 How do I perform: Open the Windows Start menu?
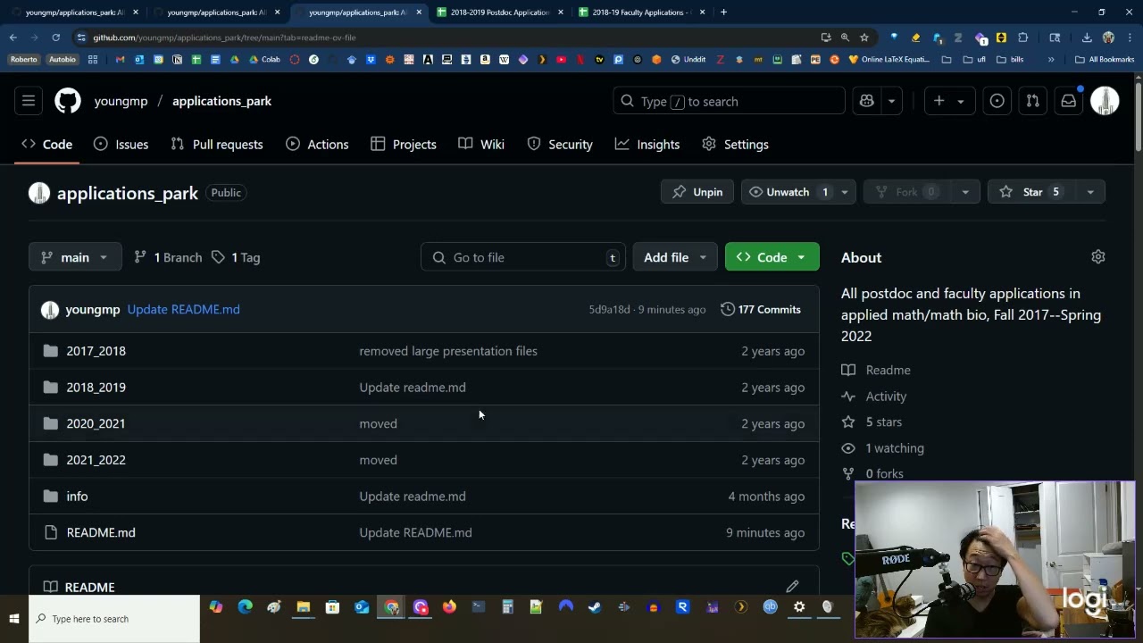coord(14,619)
